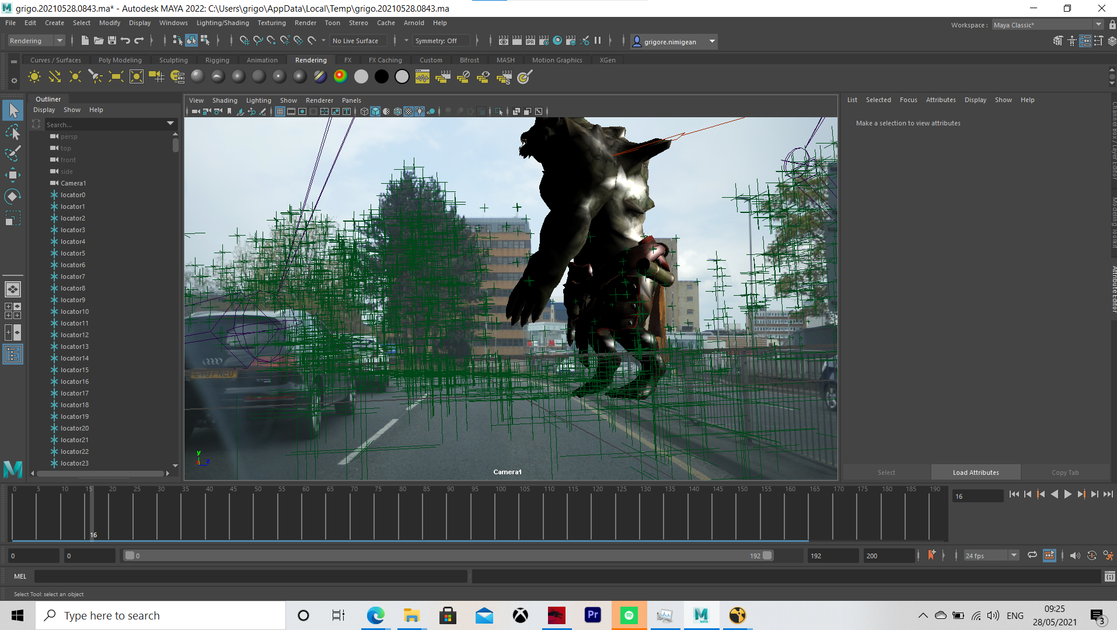Activate the Scale tool in the toolbox
The image size is (1117, 630).
pos(13,218)
